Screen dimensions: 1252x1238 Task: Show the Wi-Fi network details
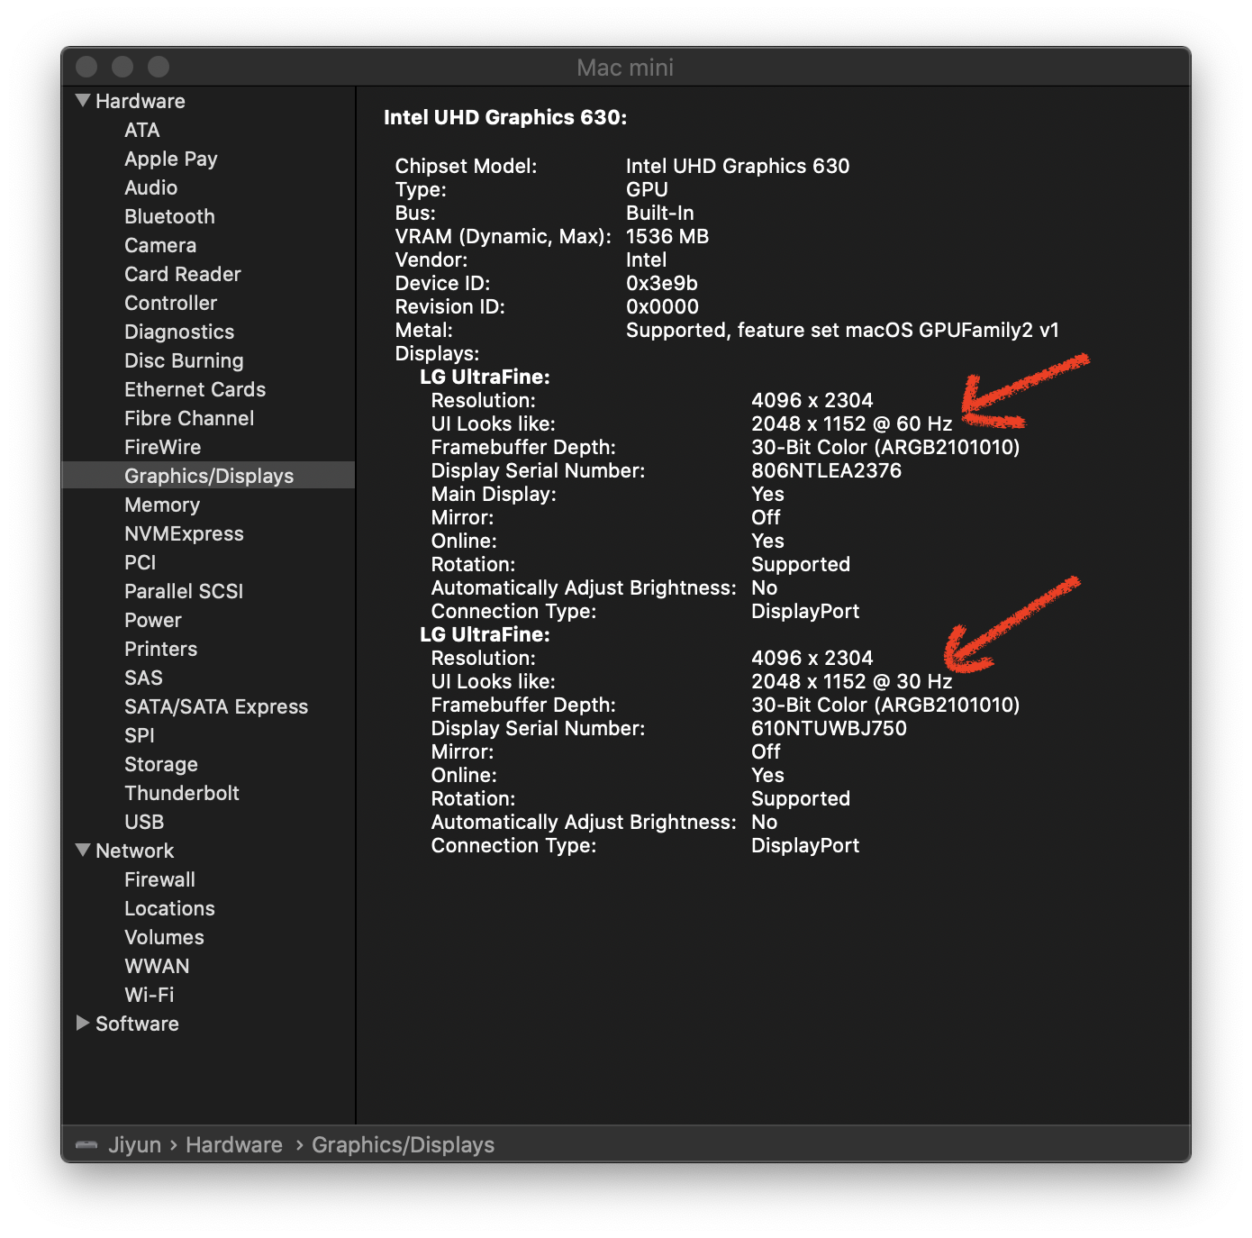click(x=149, y=995)
